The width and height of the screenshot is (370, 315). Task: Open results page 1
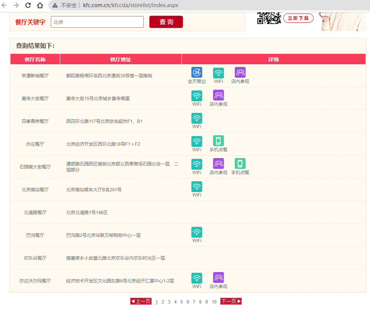click(x=156, y=302)
